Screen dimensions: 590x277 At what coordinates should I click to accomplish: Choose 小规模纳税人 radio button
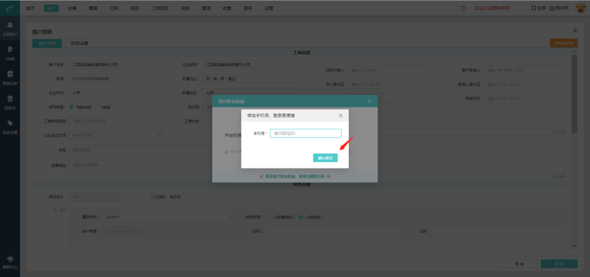pos(268,217)
